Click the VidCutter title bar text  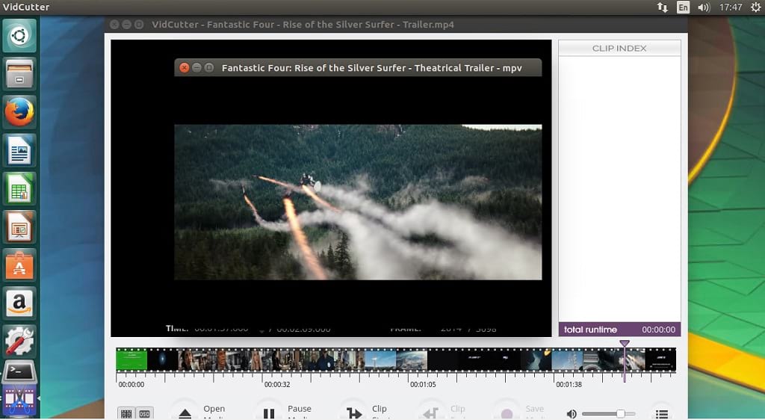pyautogui.click(x=303, y=25)
